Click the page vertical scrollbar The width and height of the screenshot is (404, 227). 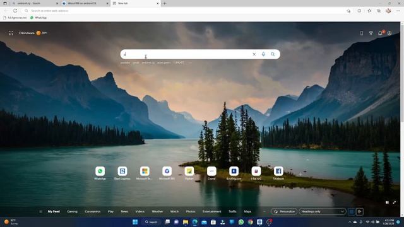pos(402,72)
